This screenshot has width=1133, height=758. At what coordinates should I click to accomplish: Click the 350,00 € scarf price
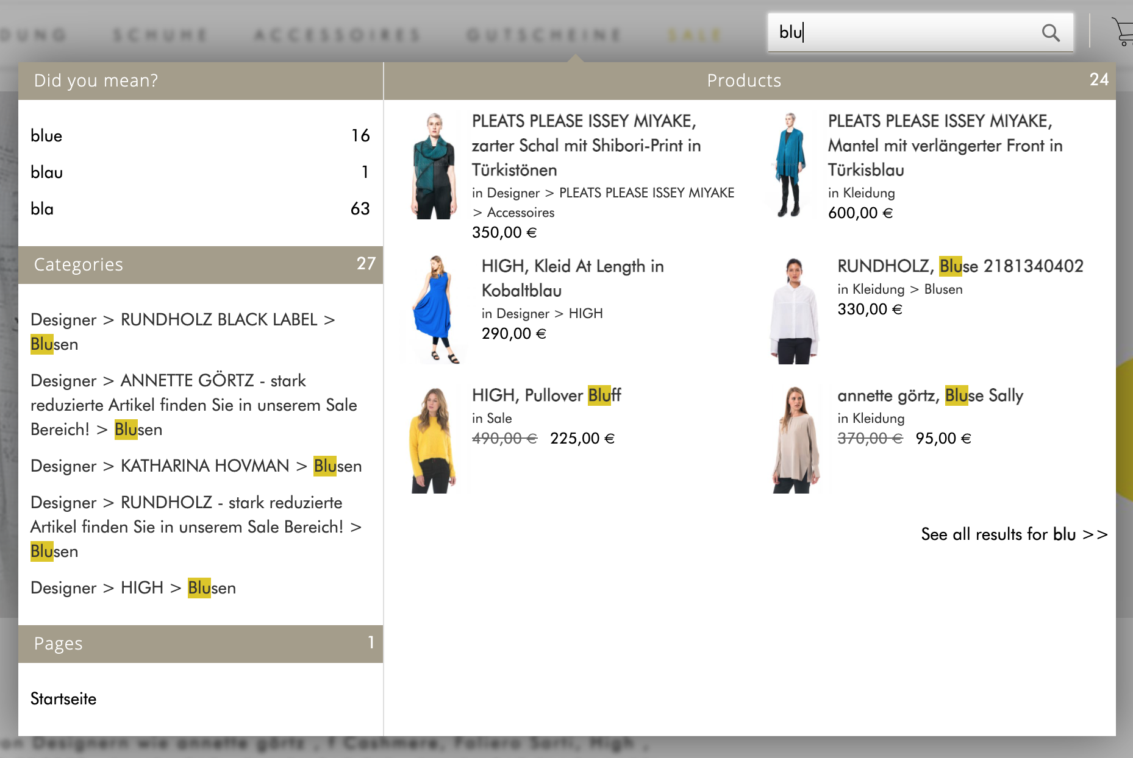[x=504, y=232]
